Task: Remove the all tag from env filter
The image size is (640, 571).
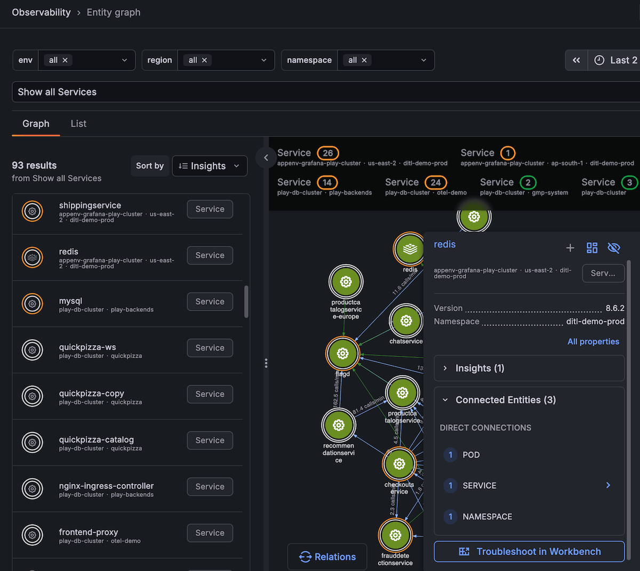Action: point(66,60)
